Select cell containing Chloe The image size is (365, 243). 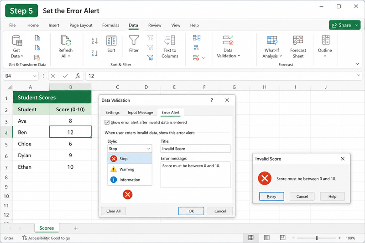pyautogui.click(x=31, y=144)
